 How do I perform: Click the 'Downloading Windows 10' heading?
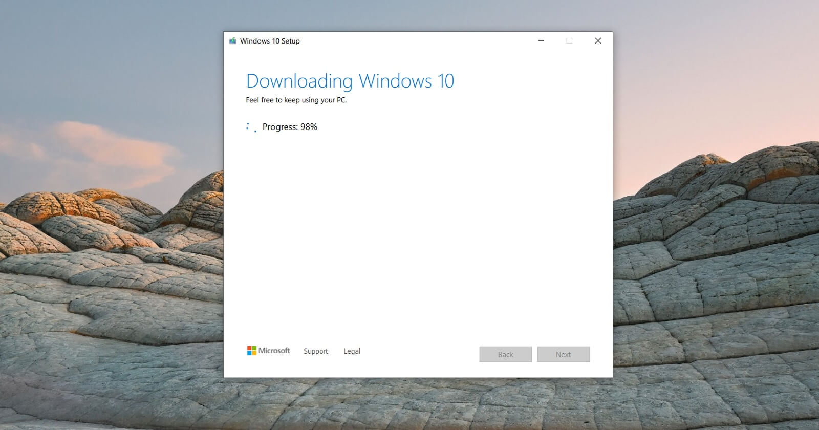(x=350, y=81)
